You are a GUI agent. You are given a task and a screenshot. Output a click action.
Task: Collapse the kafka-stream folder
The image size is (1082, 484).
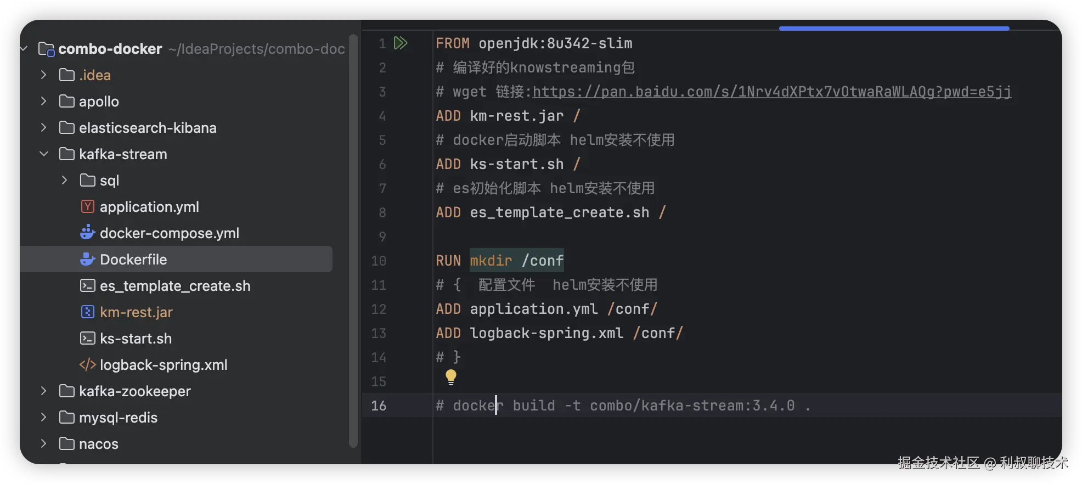[x=44, y=154]
